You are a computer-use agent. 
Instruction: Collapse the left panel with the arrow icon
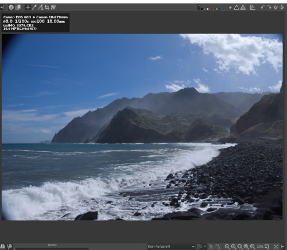(x=2, y=7)
